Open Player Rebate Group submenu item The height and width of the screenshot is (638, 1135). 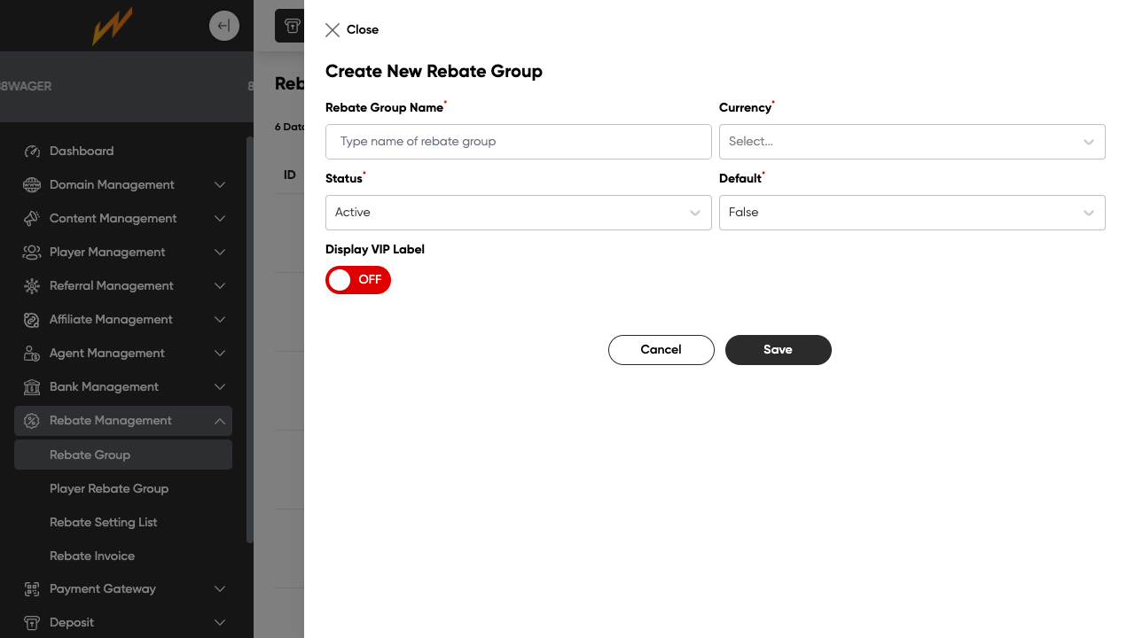click(109, 488)
